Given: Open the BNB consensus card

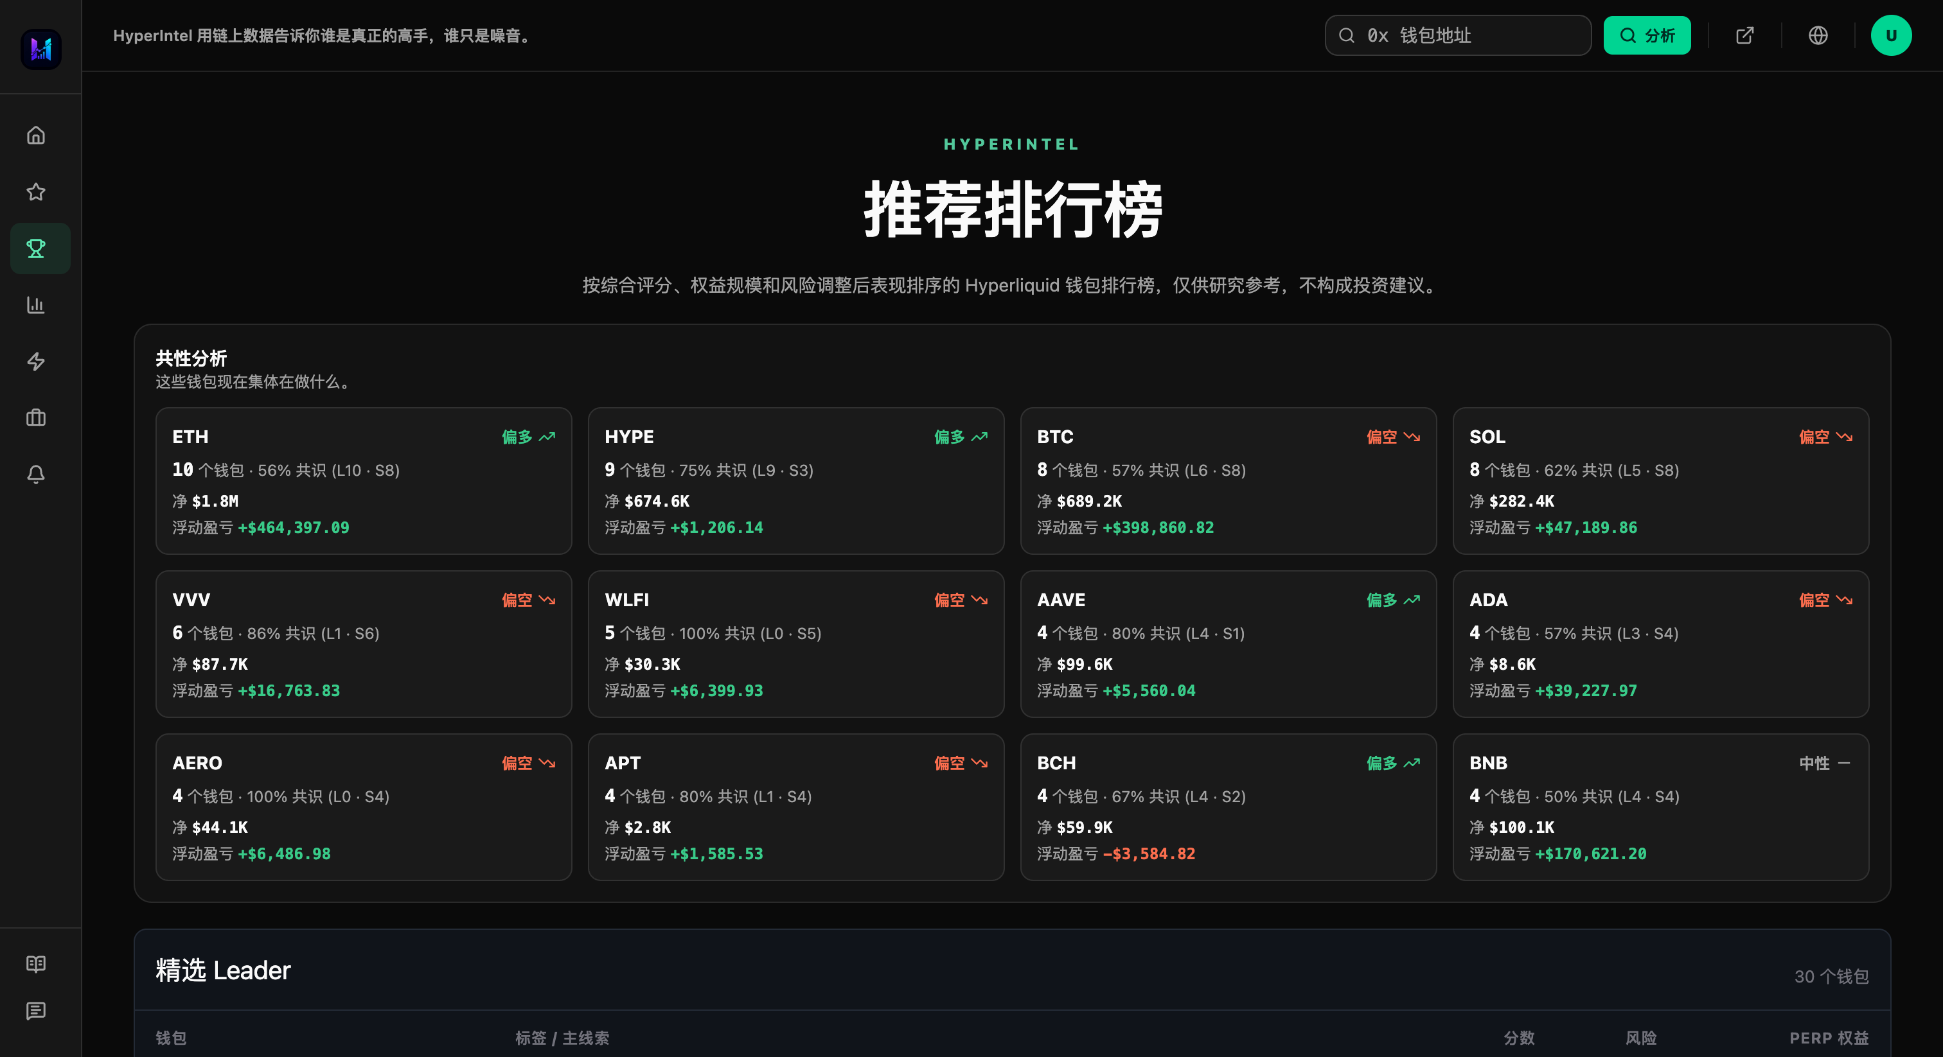Looking at the screenshot, I should tap(1660, 807).
